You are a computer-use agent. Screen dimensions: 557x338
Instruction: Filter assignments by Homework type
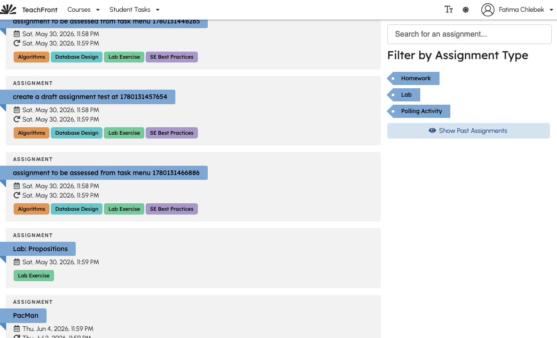pyautogui.click(x=413, y=78)
